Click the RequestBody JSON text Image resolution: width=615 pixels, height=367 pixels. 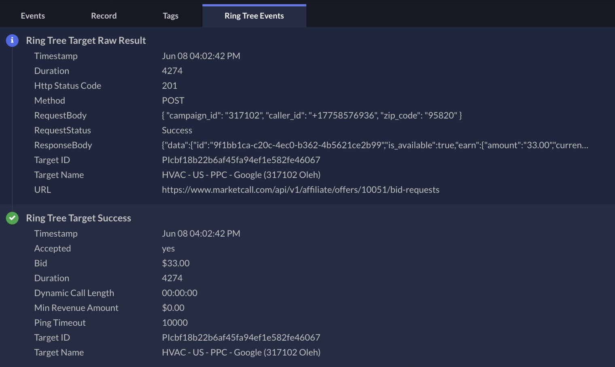[x=312, y=115]
